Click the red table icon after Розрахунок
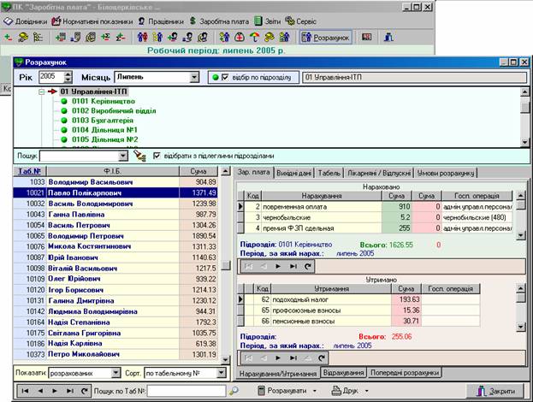Image resolution: width=533 pixels, height=402 pixels. coord(366,37)
